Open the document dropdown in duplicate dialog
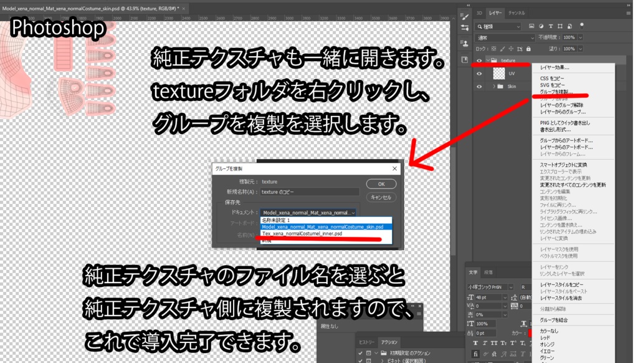This screenshot has height=363, width=638. pos(308,213)
